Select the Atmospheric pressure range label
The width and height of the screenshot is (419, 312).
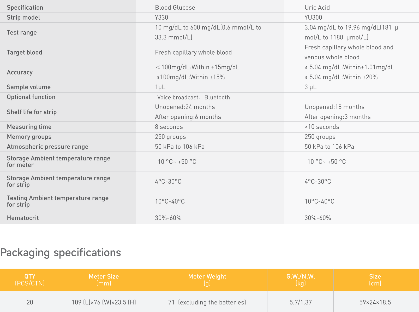pos(47,147)
